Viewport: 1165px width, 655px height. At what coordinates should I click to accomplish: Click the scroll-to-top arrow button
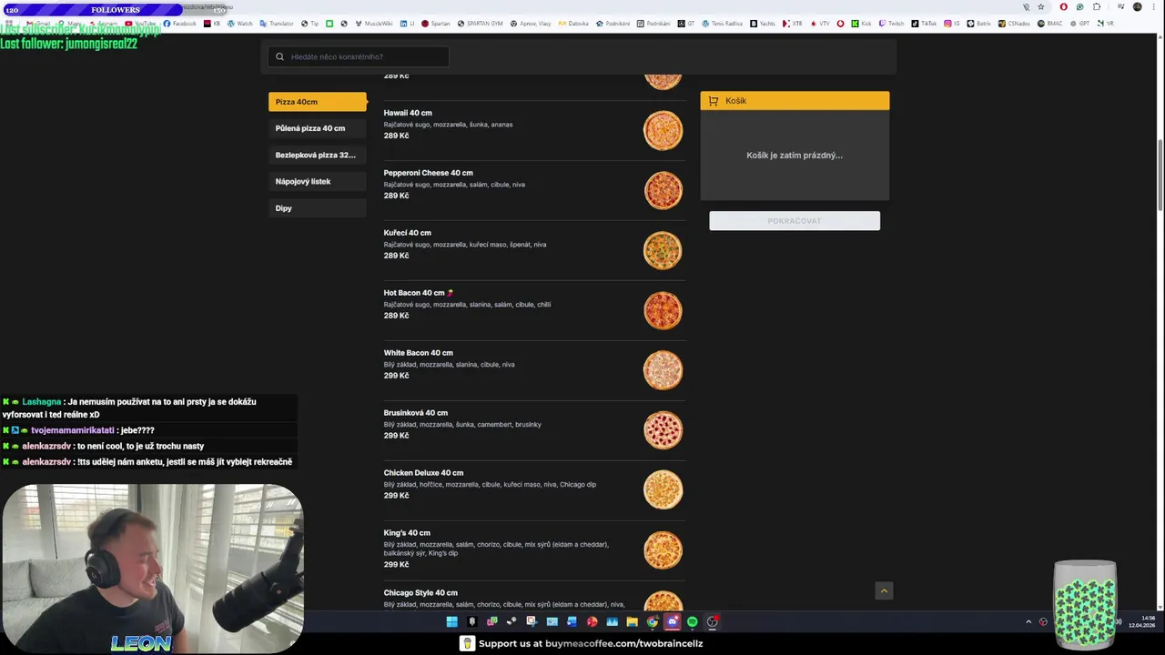pyautogui.click(x=883, y=591)
